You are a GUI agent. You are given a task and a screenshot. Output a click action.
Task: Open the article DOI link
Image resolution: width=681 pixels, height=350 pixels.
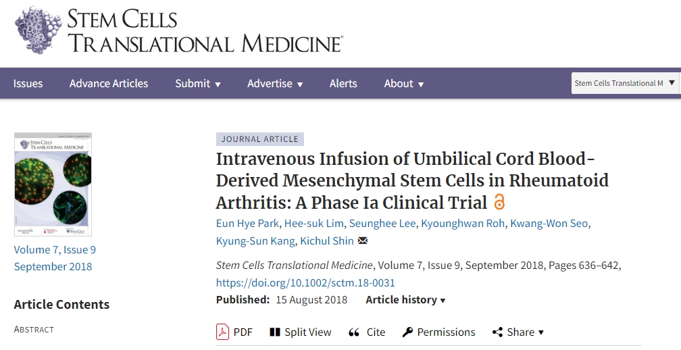click(x=305, y=282)
